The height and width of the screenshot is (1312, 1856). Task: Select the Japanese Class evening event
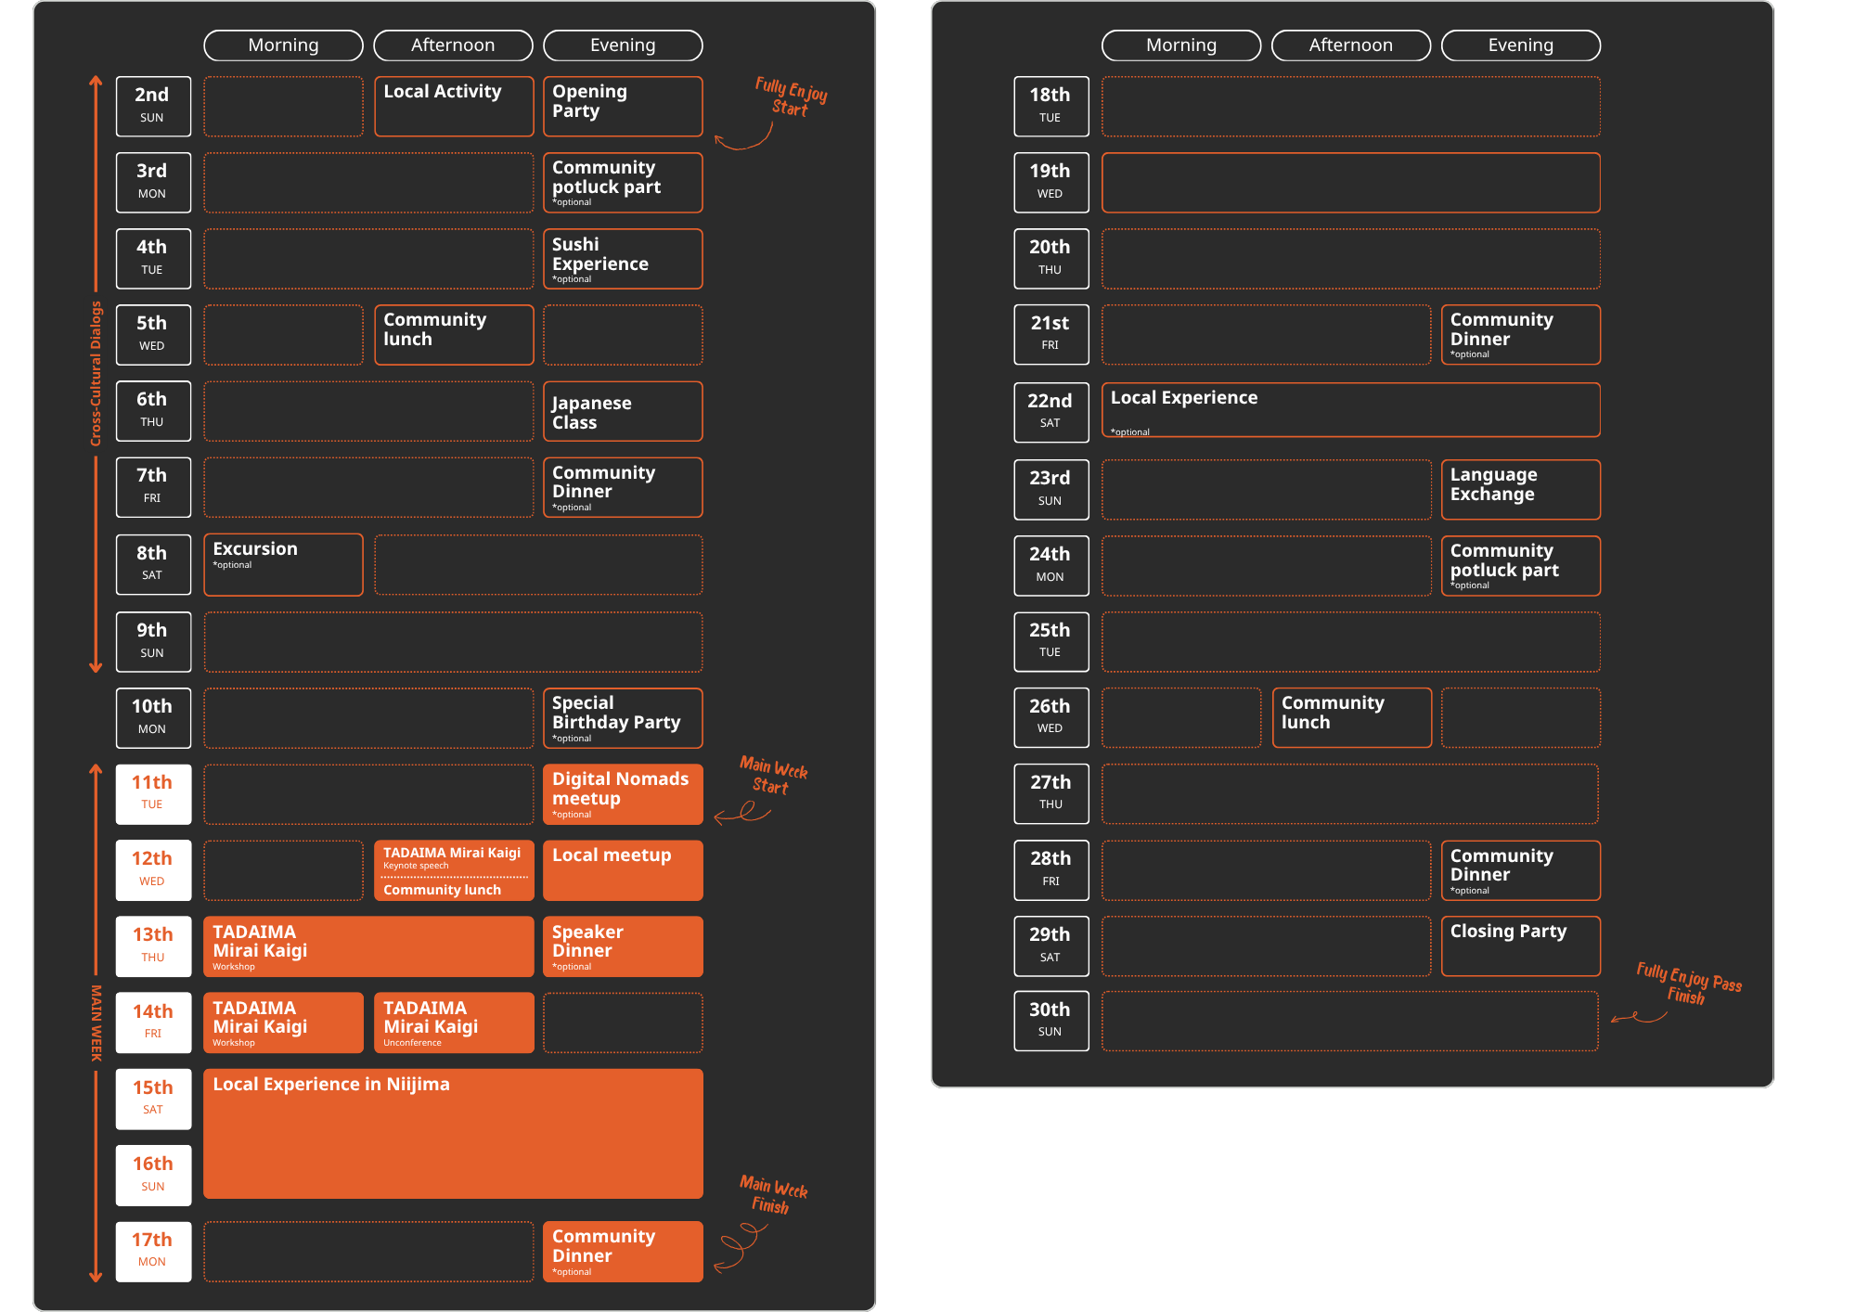tap(622, 411)
